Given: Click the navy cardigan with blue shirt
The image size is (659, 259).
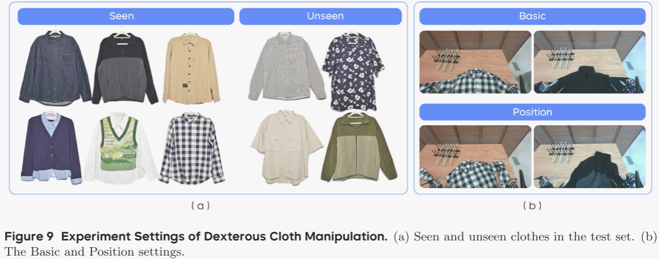Looking at the screenshot, I should [51, 147].
